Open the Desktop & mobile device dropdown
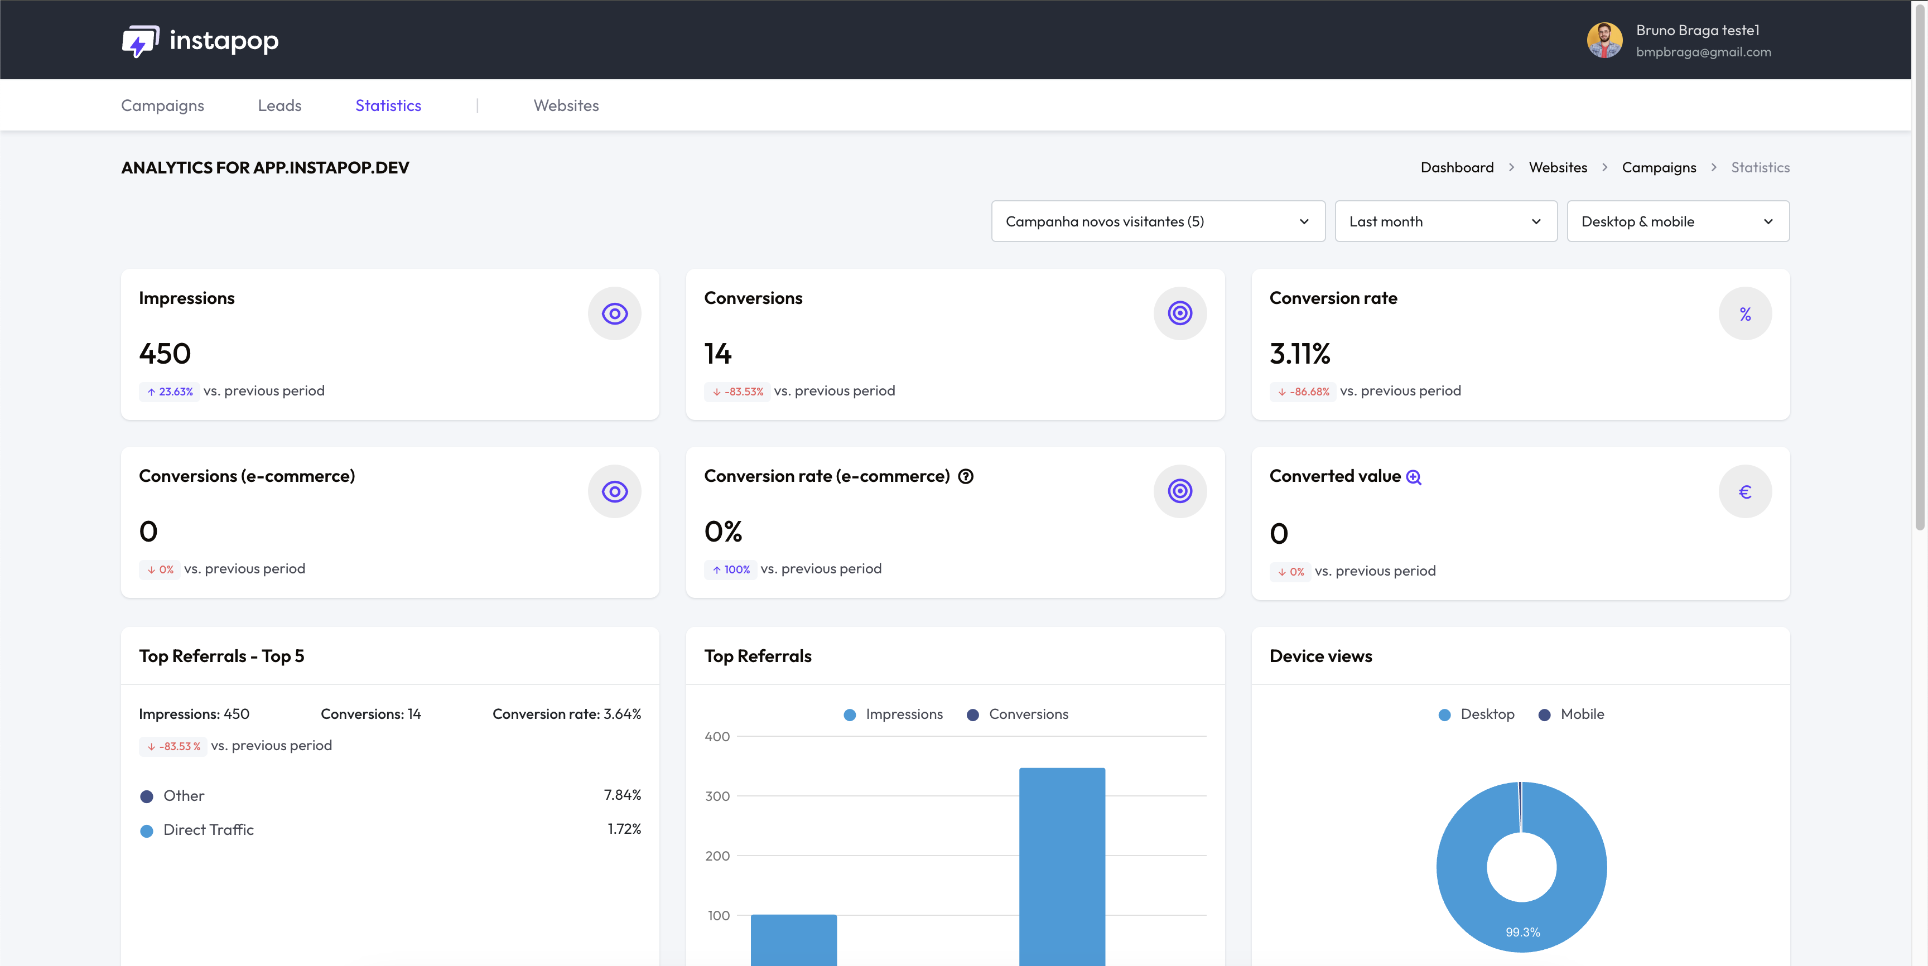The image size is (1928, 966). coord(1678,221)
